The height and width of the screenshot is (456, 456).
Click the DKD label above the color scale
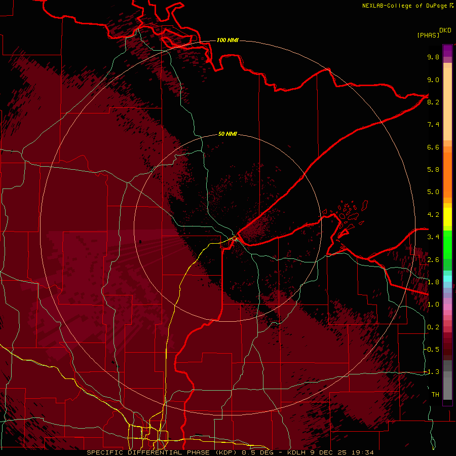click(445, 30)
